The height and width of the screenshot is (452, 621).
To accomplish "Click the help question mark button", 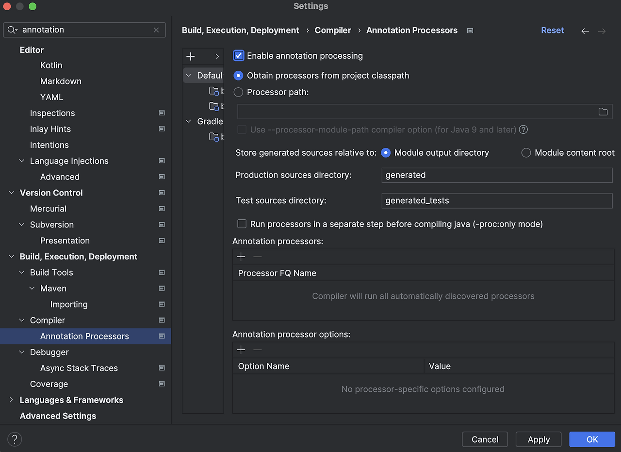I will click(15, 439).
